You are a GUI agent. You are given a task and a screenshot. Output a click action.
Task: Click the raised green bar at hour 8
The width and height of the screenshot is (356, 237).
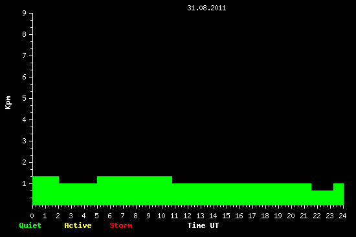click(135, 191)
